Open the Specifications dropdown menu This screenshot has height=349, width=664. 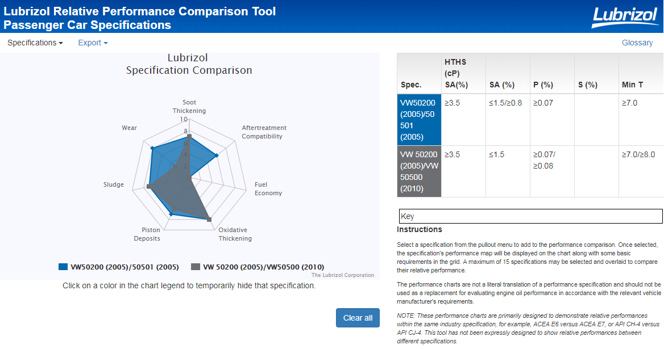pos(35,43)
